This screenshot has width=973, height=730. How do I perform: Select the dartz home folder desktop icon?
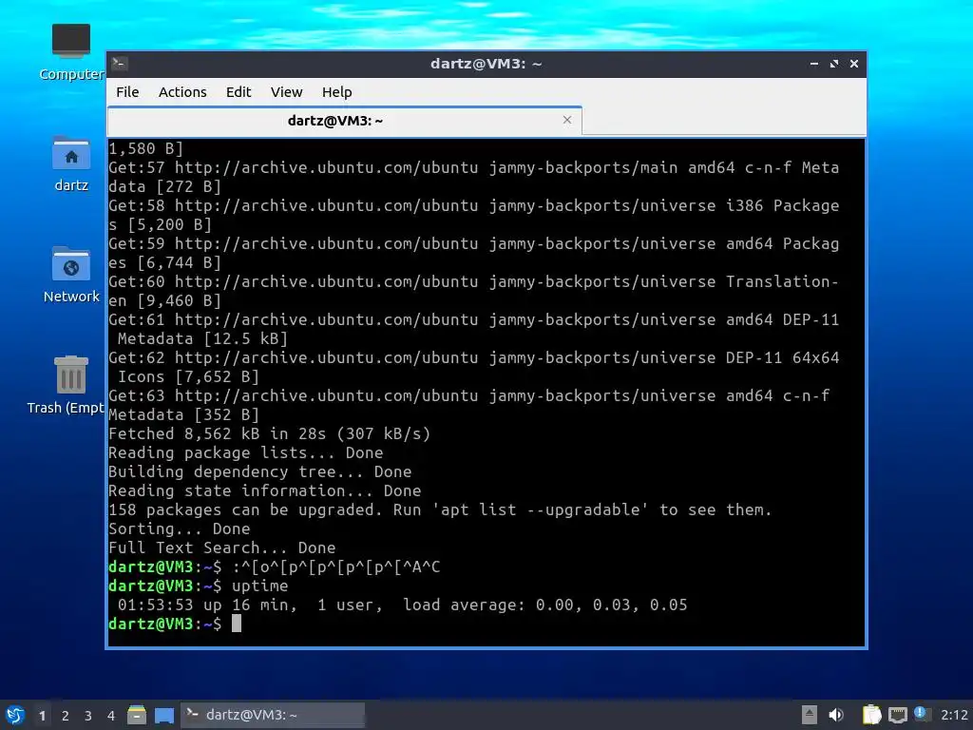point(70,163)
